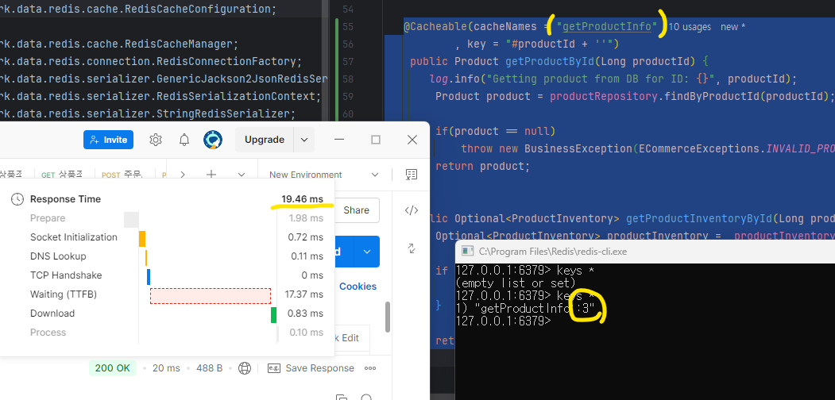Show next Postman tabs with arrow
Image resolution: width=835 pixels, height=400 pixels.
(x=183, y=175)
